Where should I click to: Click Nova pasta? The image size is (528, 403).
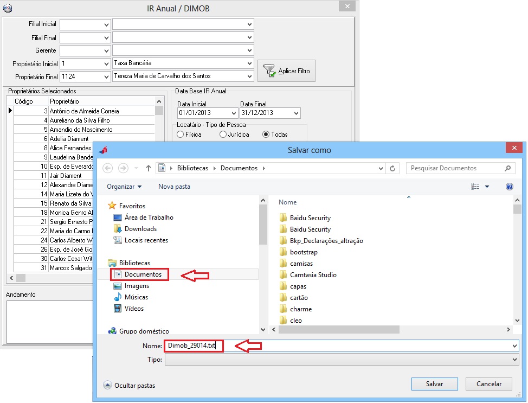pos(174,187)
